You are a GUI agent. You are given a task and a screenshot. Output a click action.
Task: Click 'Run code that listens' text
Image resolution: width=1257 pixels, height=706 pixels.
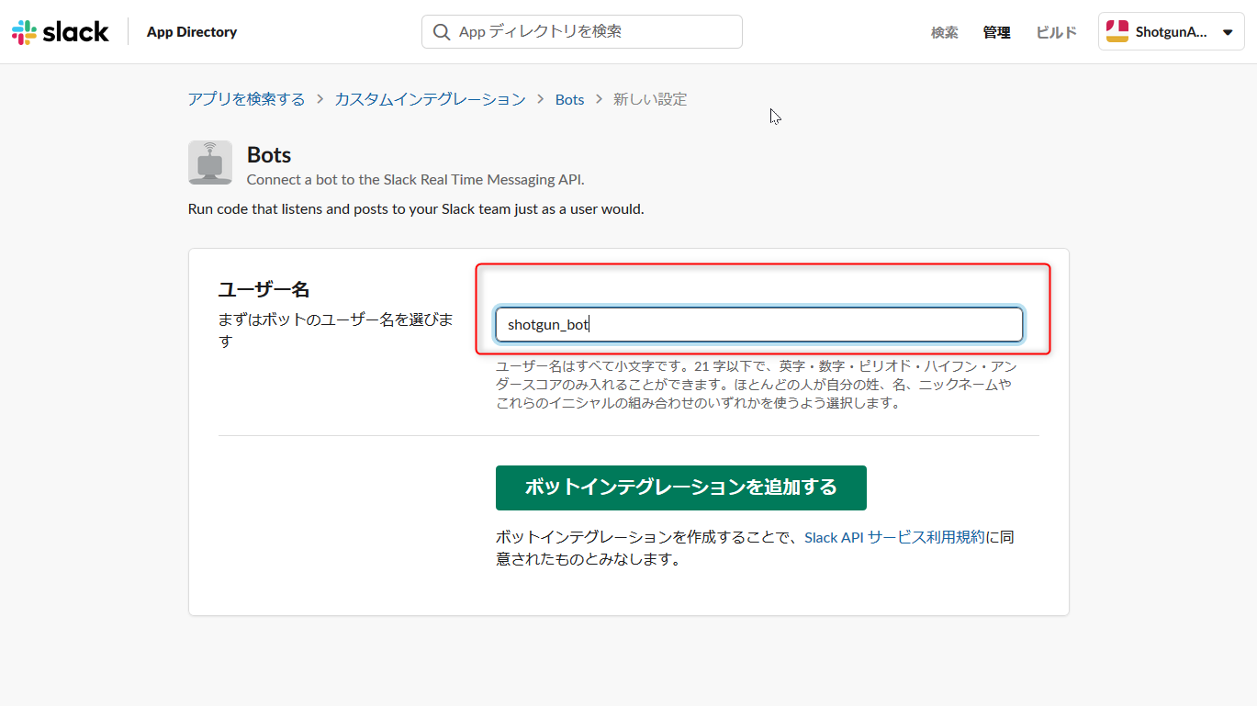pyautogui.click(x=416, y=209)
